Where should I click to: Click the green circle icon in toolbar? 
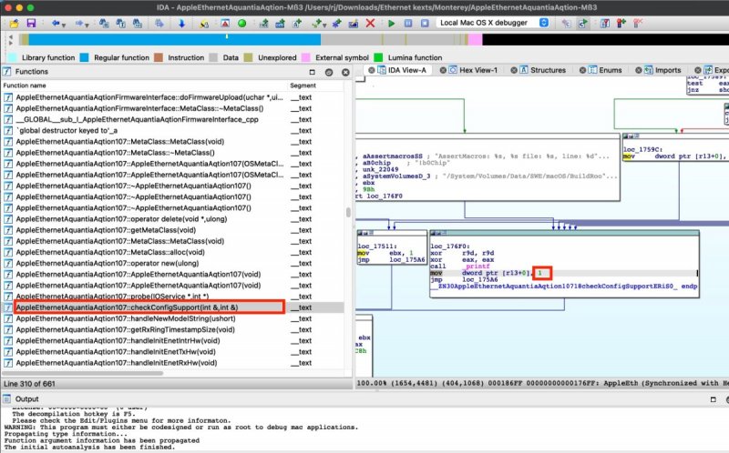click(241, 22)
